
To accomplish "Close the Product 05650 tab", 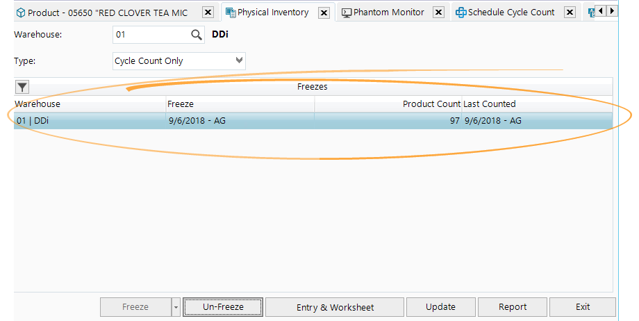I will tap(207, 13).
